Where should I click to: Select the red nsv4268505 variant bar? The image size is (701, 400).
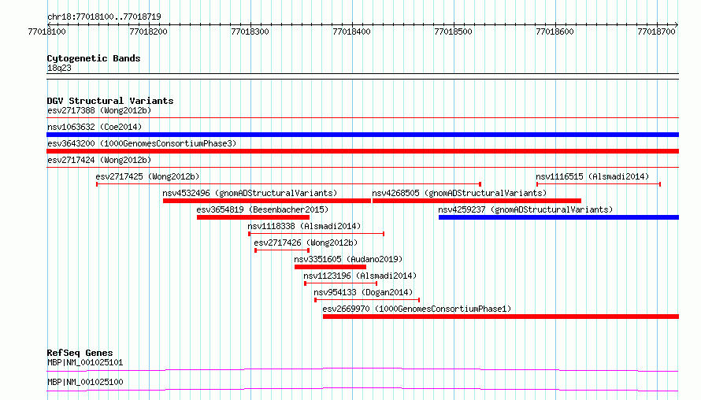(x=477, y=201)
